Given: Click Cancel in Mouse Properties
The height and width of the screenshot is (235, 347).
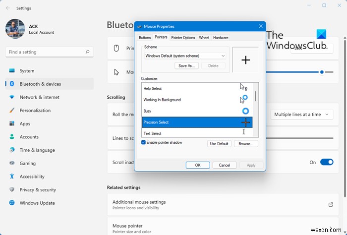Looking at the screenshot, I should [x=225, y=165].
